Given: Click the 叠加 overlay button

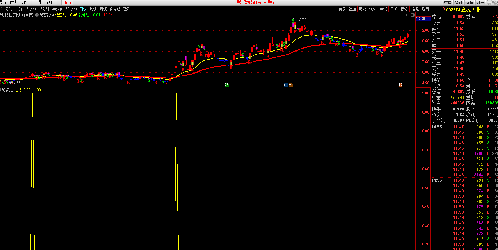Looking at the screenshot, I should [352, 9].
